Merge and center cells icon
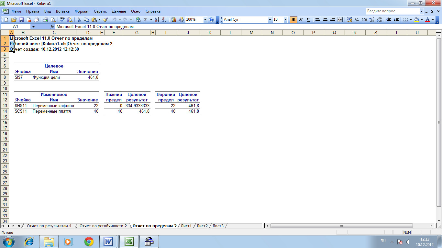442x248 pixels. 340,20
